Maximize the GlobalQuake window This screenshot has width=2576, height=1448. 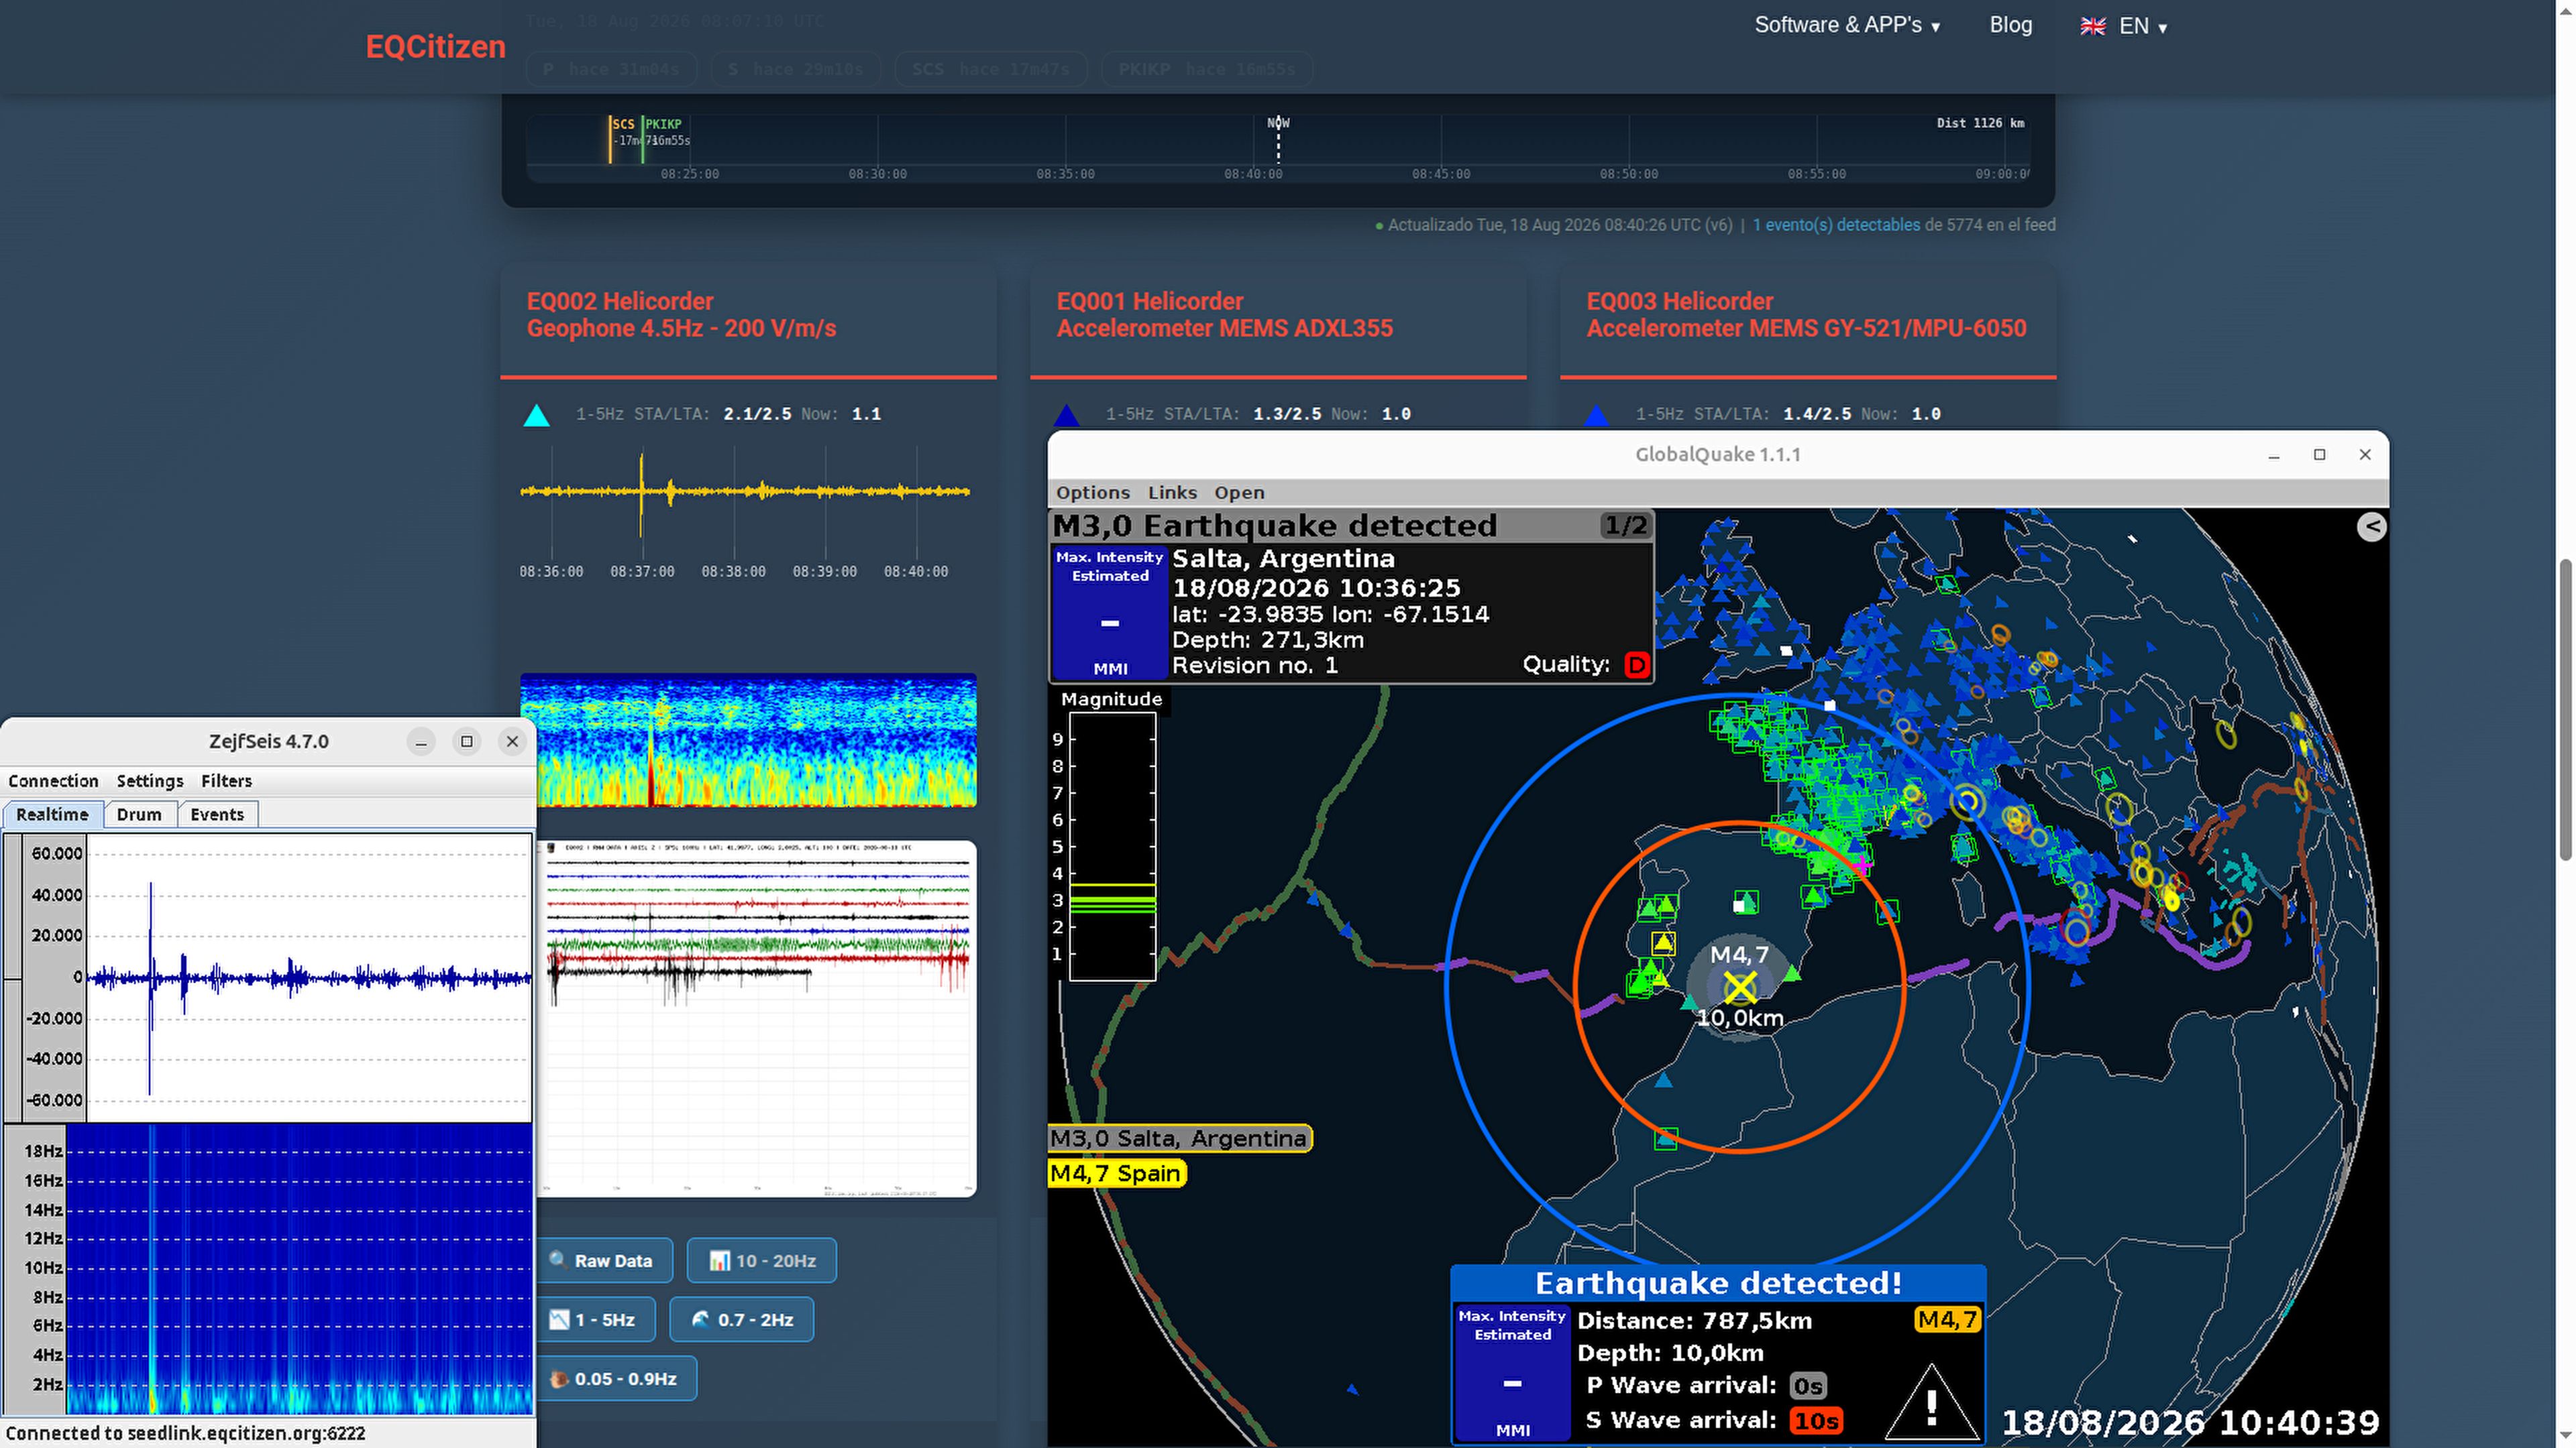2319,455
